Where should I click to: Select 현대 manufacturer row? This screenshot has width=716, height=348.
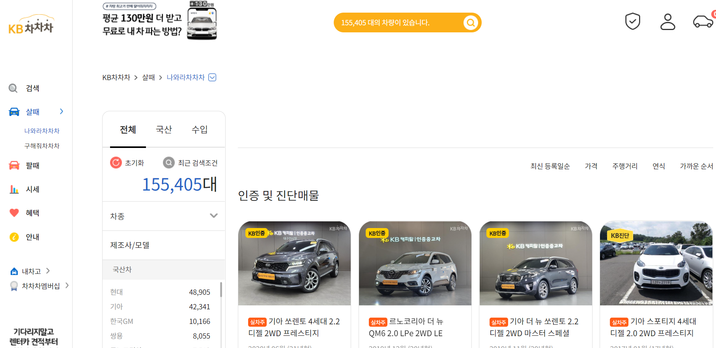[160, 292]
